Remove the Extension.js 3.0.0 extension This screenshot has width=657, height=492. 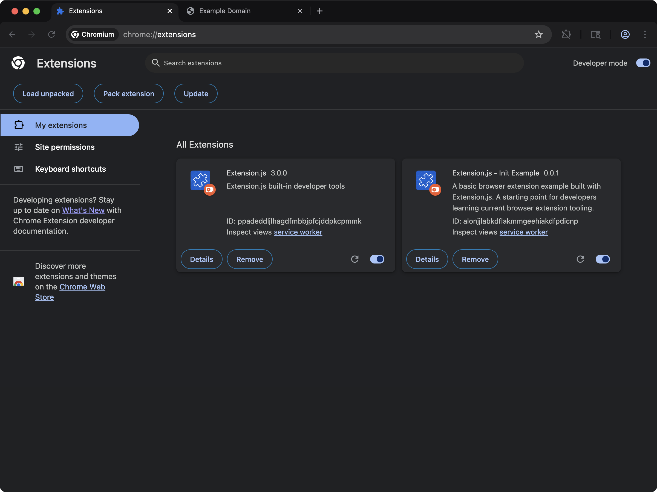point(249,259)
